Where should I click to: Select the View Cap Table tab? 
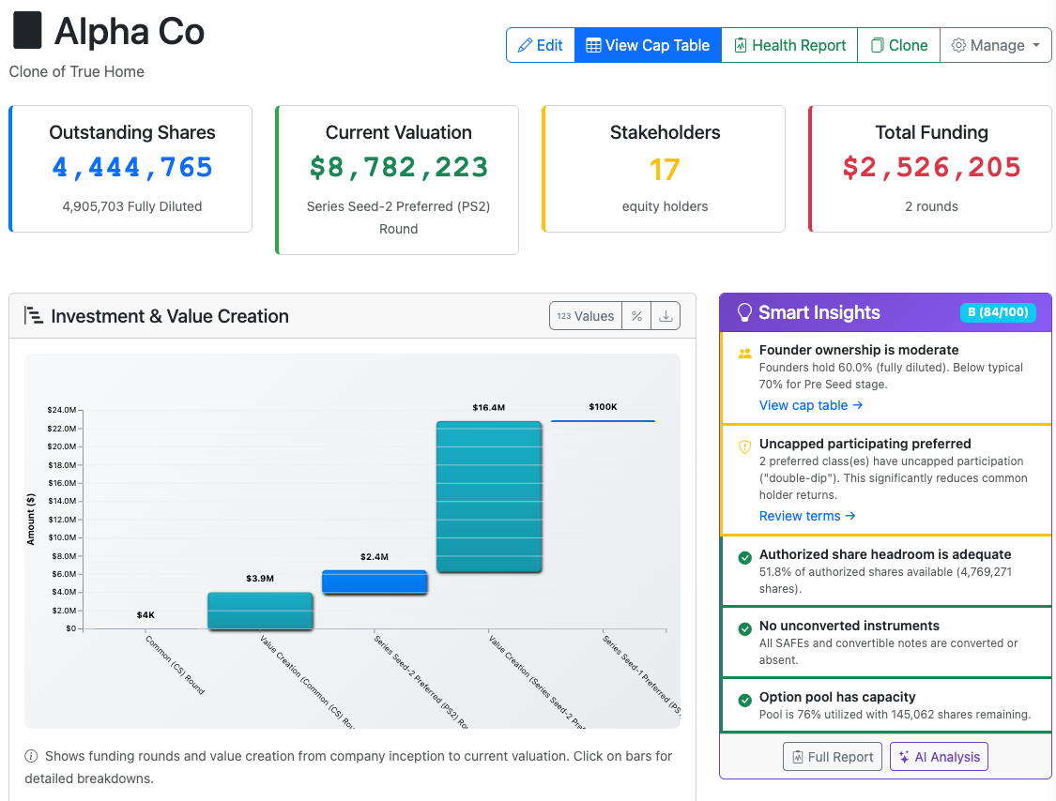pos(648,44)
